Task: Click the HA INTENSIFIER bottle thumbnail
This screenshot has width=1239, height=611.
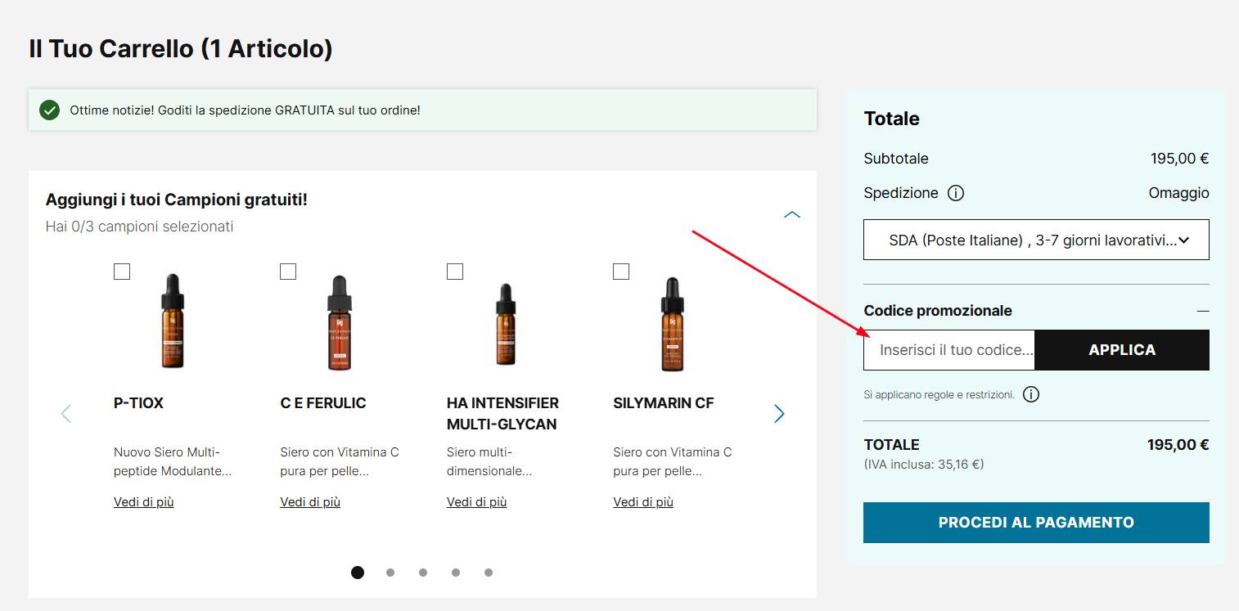Action: click(x=506, y=324)
